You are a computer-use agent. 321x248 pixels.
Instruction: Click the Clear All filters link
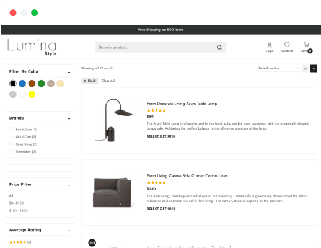108,81
